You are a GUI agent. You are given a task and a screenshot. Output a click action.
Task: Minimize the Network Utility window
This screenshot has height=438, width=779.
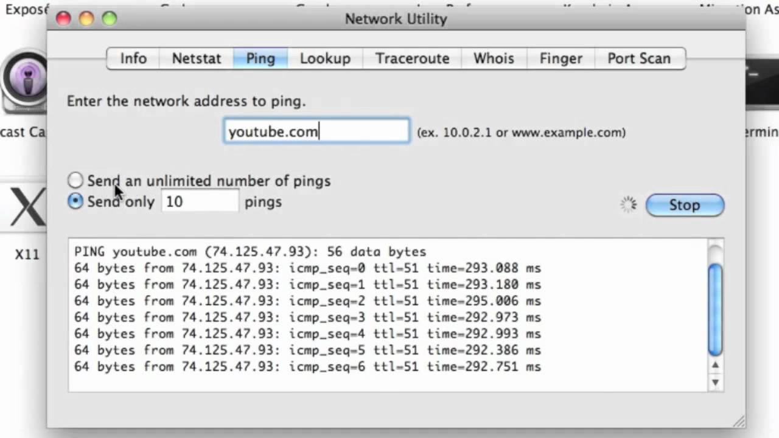pos(86,19)
